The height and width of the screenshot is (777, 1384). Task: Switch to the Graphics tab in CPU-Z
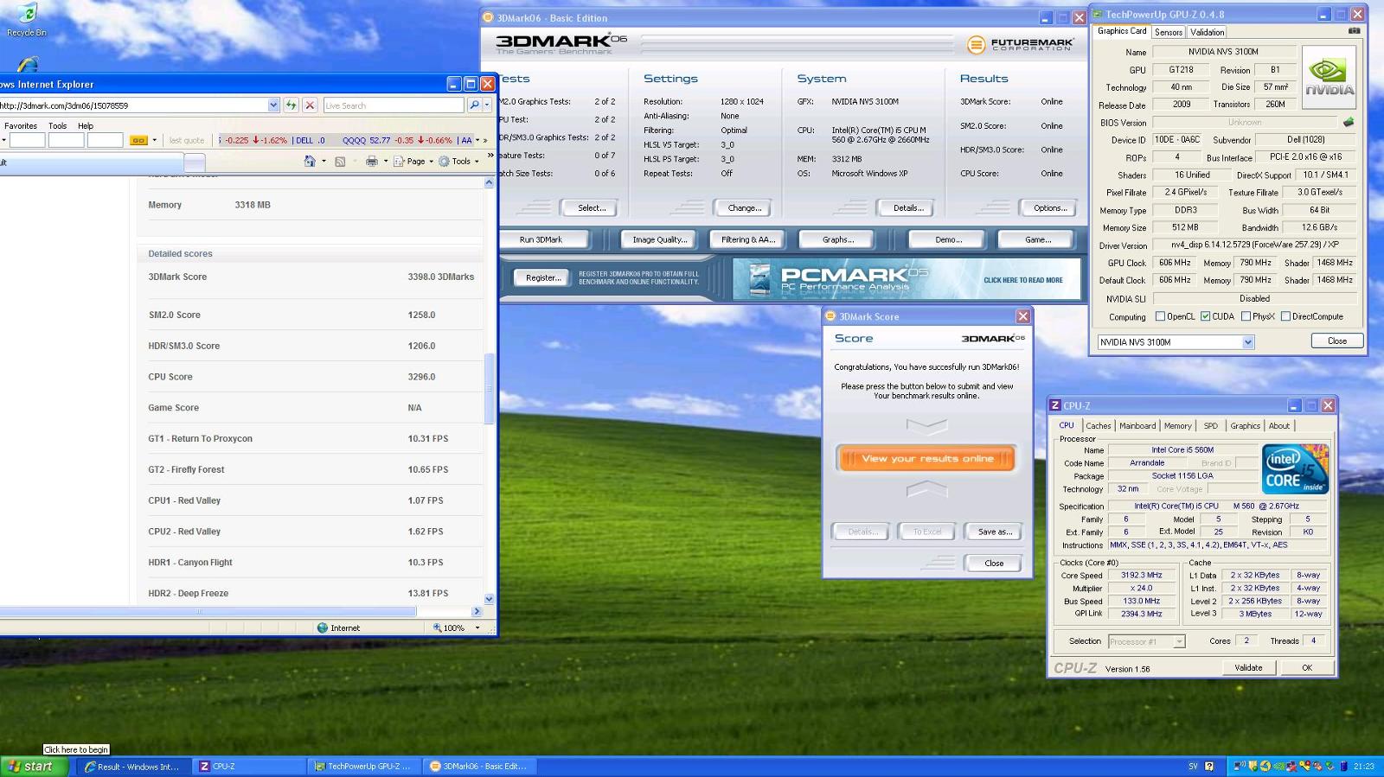point(1245,425)
